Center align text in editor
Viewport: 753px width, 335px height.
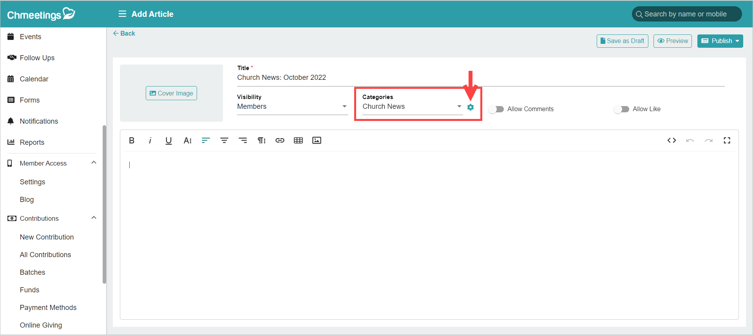tap(224, 140)
